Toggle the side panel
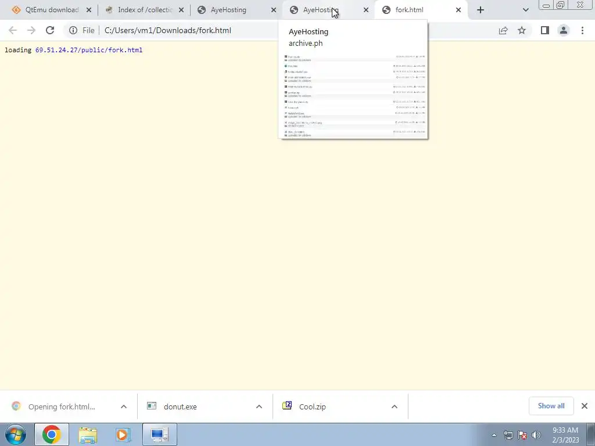This screenshot has width=595, height=446. tap(545, 30)
